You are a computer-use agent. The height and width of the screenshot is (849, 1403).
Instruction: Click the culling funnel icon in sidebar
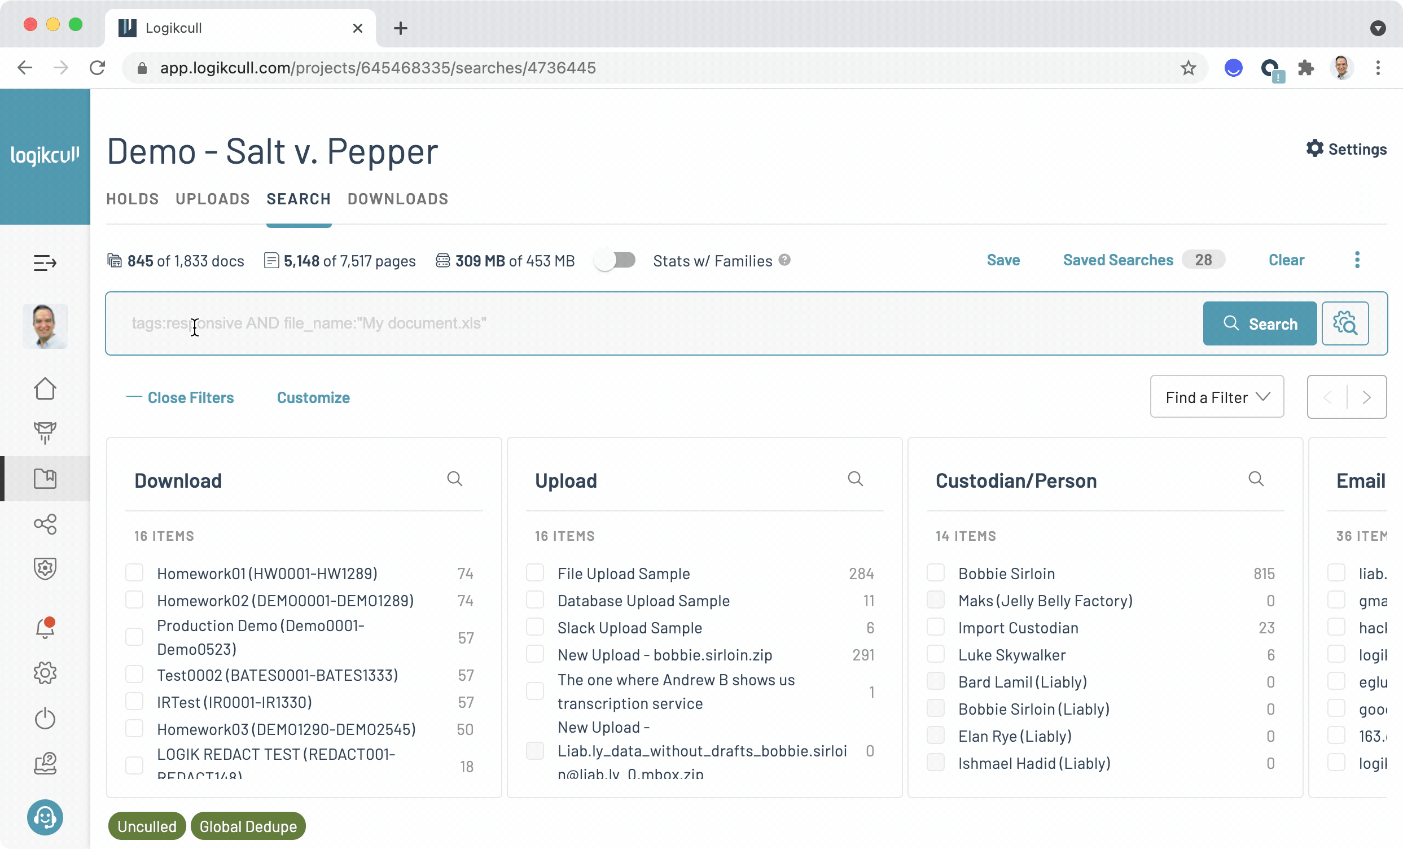(45, 433)
